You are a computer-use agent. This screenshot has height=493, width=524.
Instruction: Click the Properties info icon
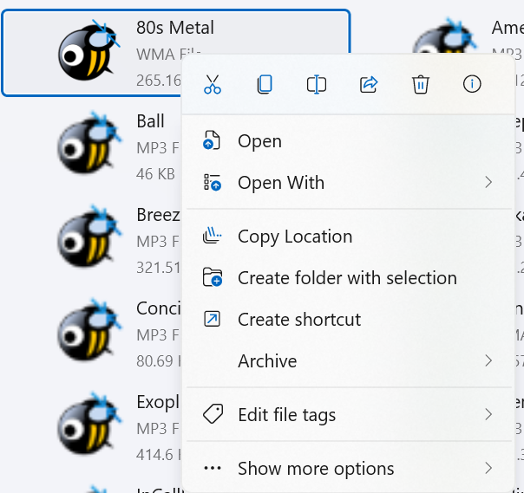click(472, 84)
